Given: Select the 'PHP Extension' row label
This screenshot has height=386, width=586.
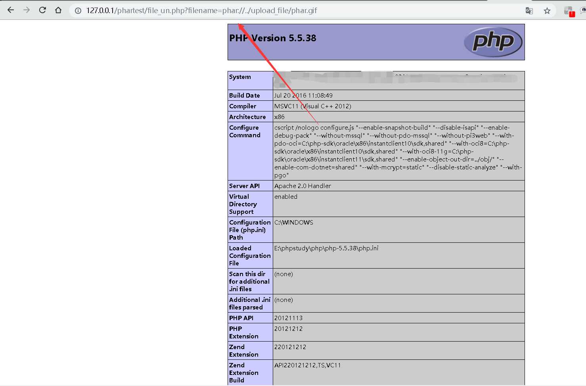Looking at the screenshot, I should (x=244, y=332).
